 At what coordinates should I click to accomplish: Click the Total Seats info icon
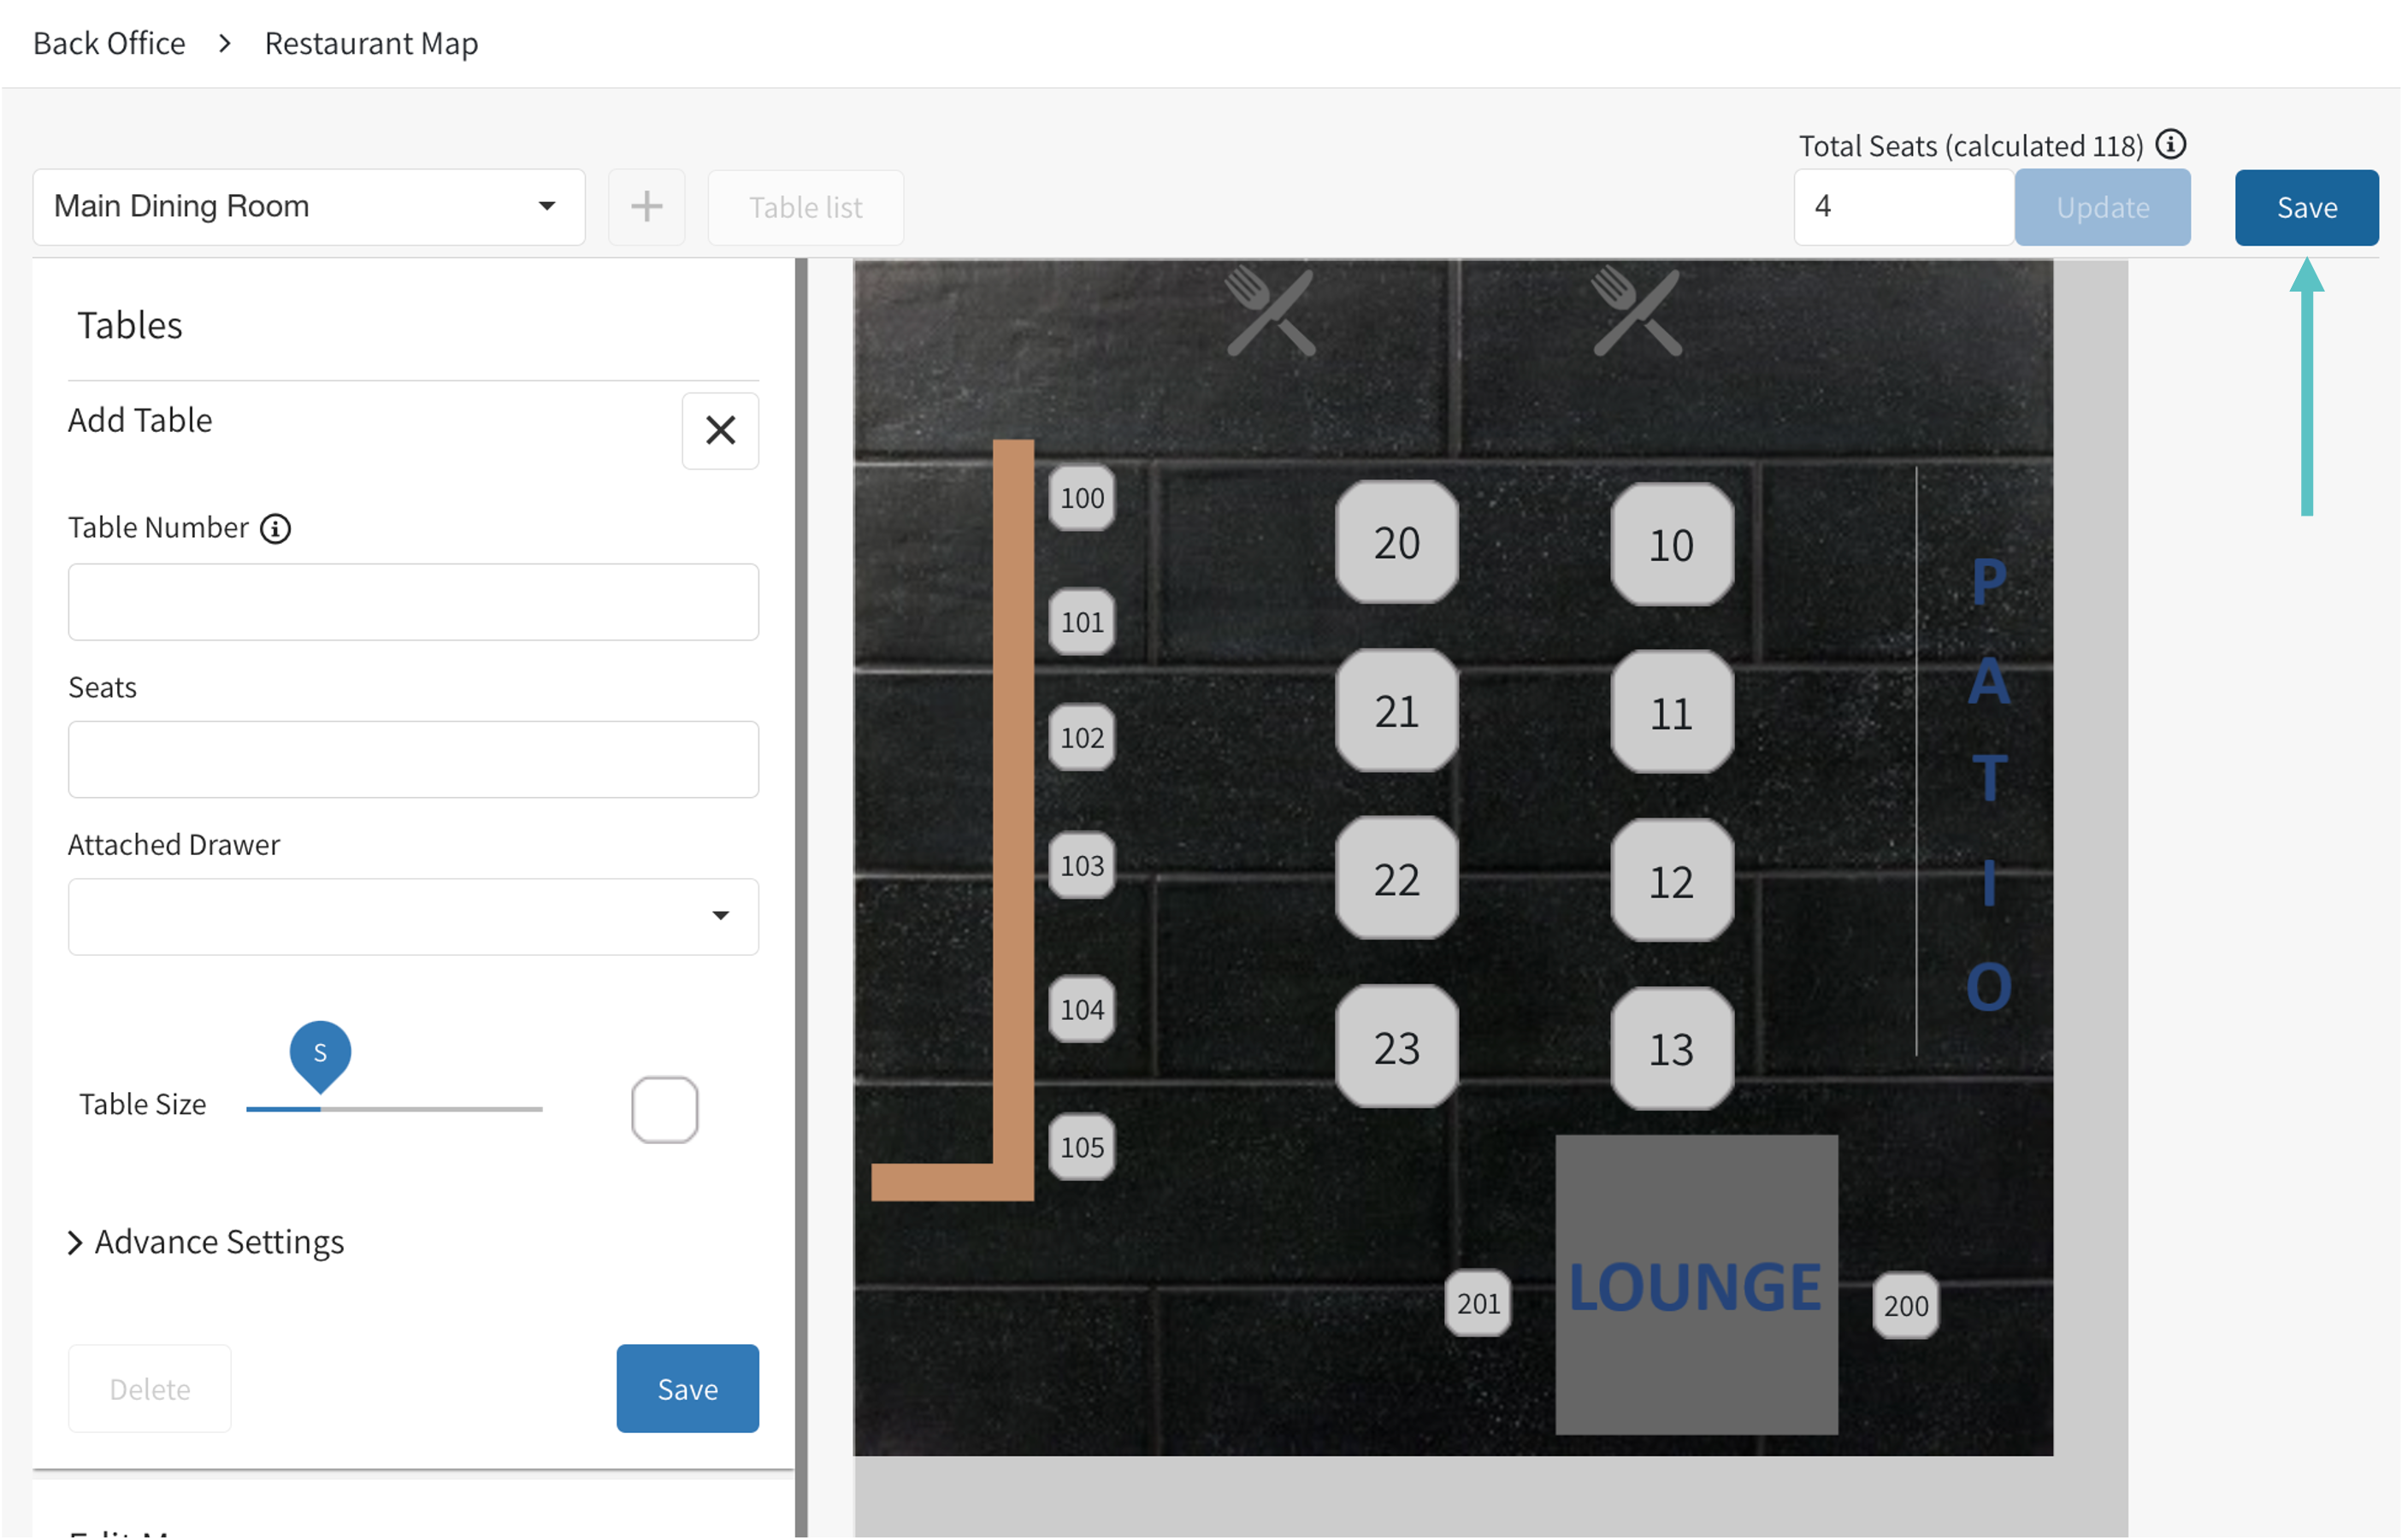2170,145
